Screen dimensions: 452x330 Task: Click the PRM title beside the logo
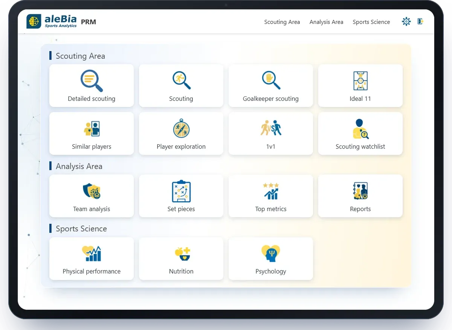89,22
